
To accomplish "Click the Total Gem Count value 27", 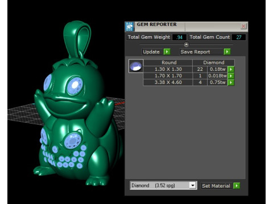I will 239,37.
